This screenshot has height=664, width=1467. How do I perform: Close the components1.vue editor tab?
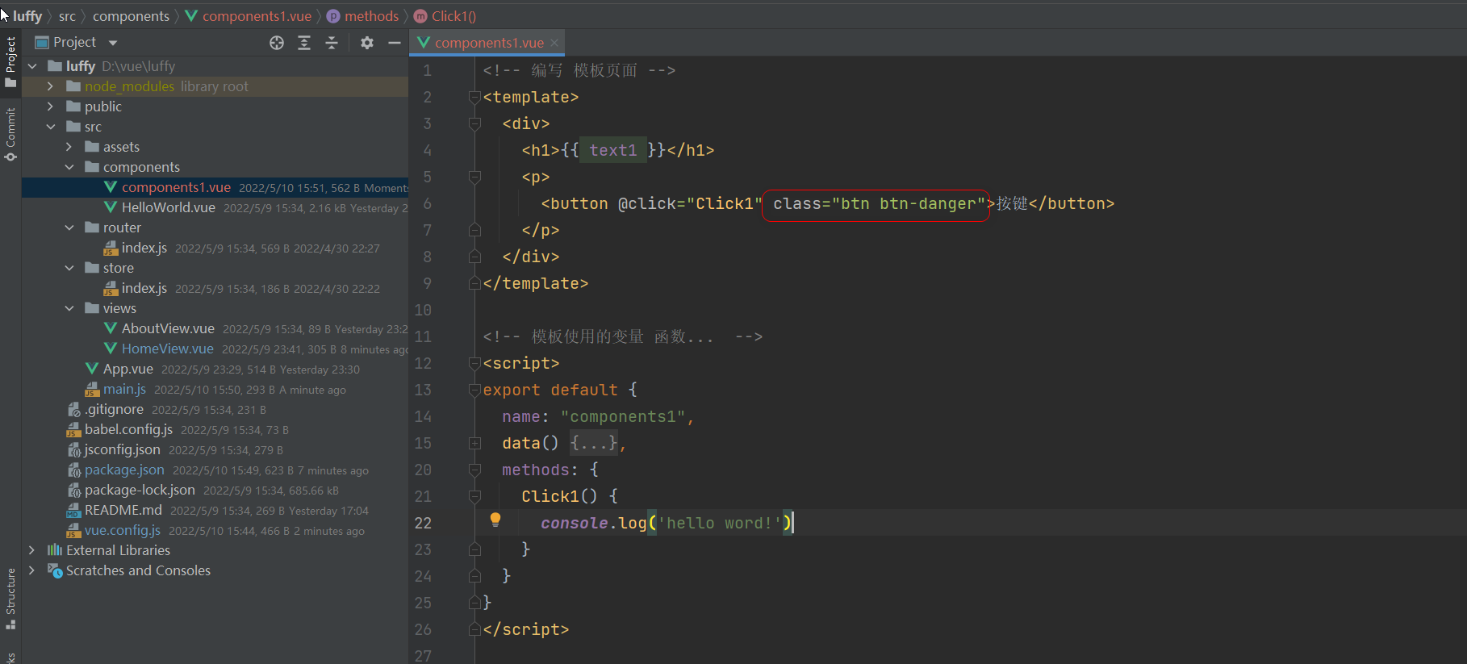[x=554, y=43]
